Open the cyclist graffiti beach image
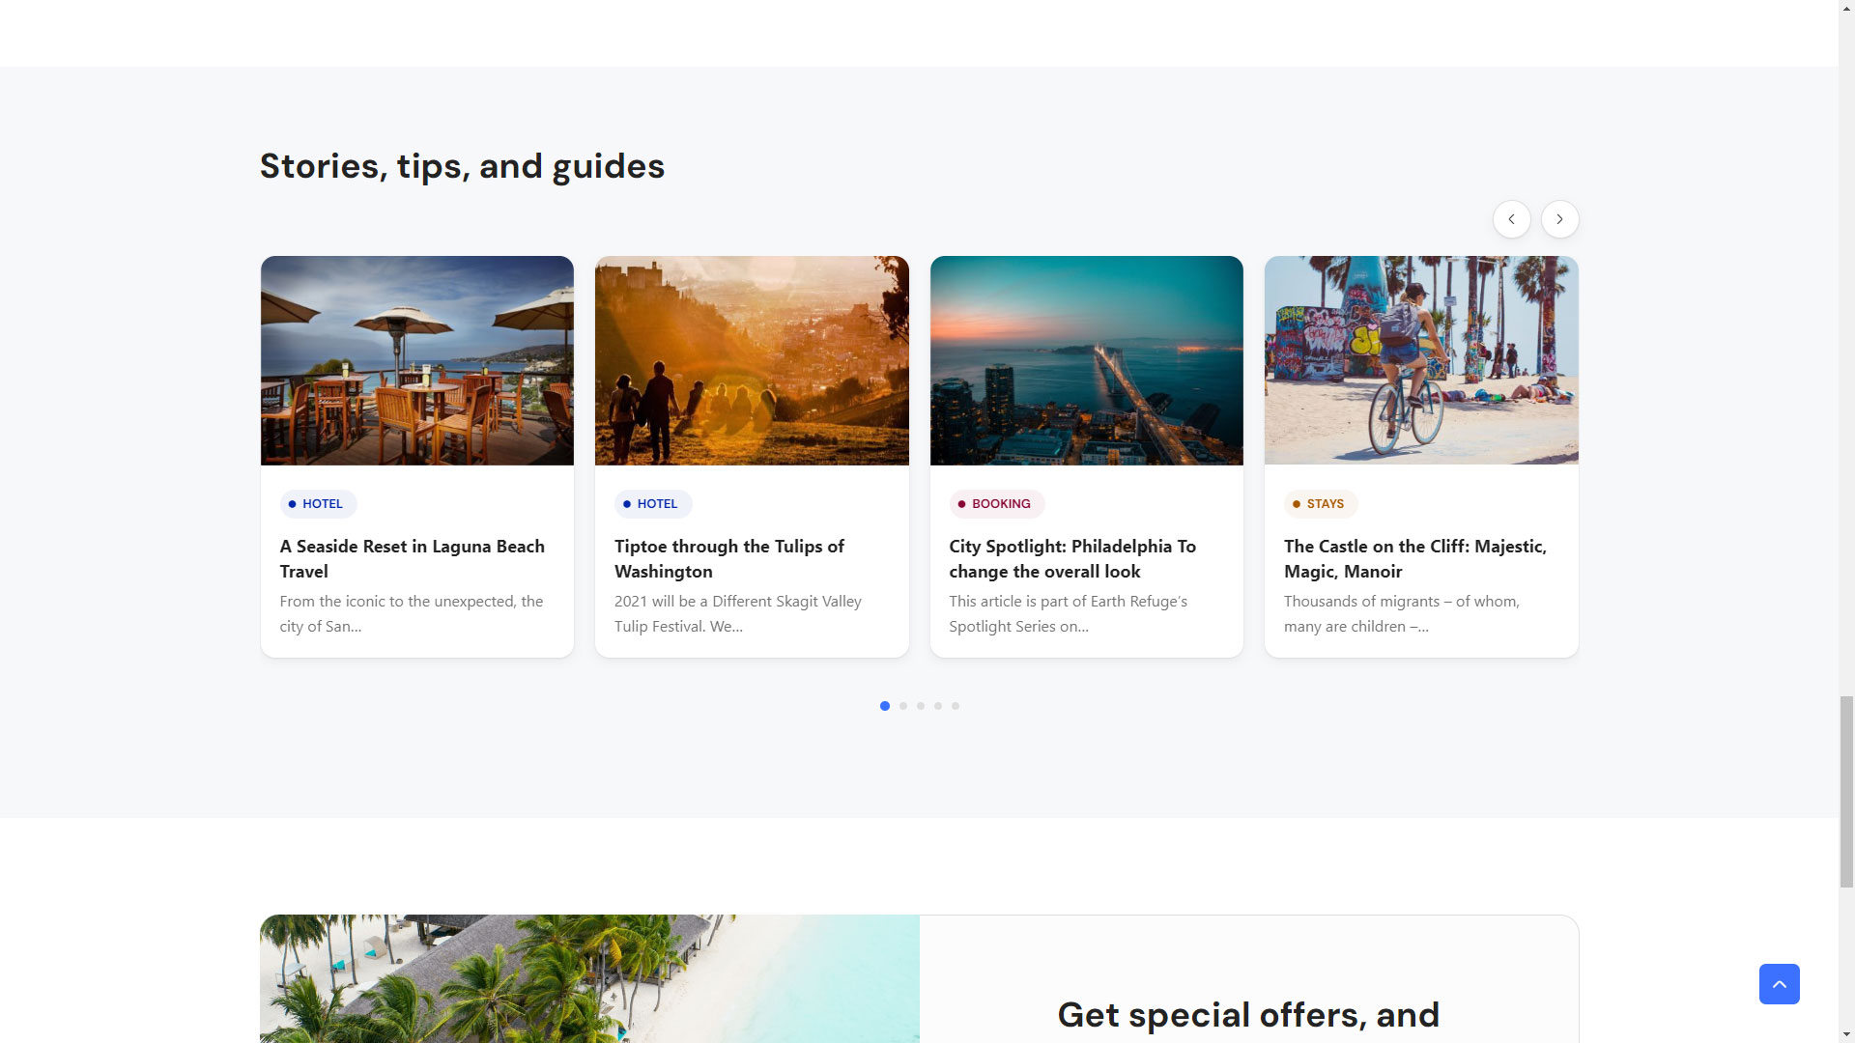The height and width of the screenshot is (1043, 1855). pos(1420,360)
